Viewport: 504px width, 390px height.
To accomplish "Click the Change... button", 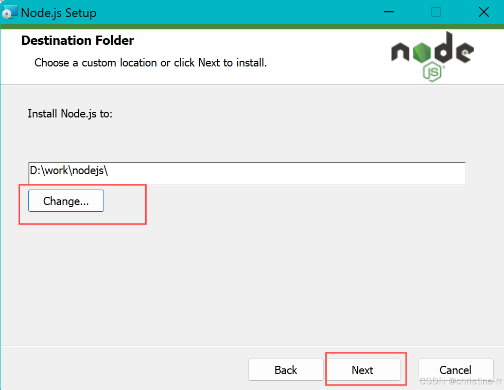I will pos(66,201).
